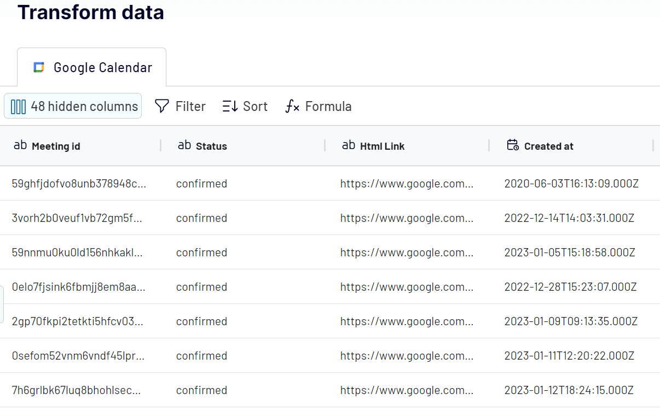Select meeting id 59nnmu0ku0ld156nhkakl...

click(x=77, y=253)
